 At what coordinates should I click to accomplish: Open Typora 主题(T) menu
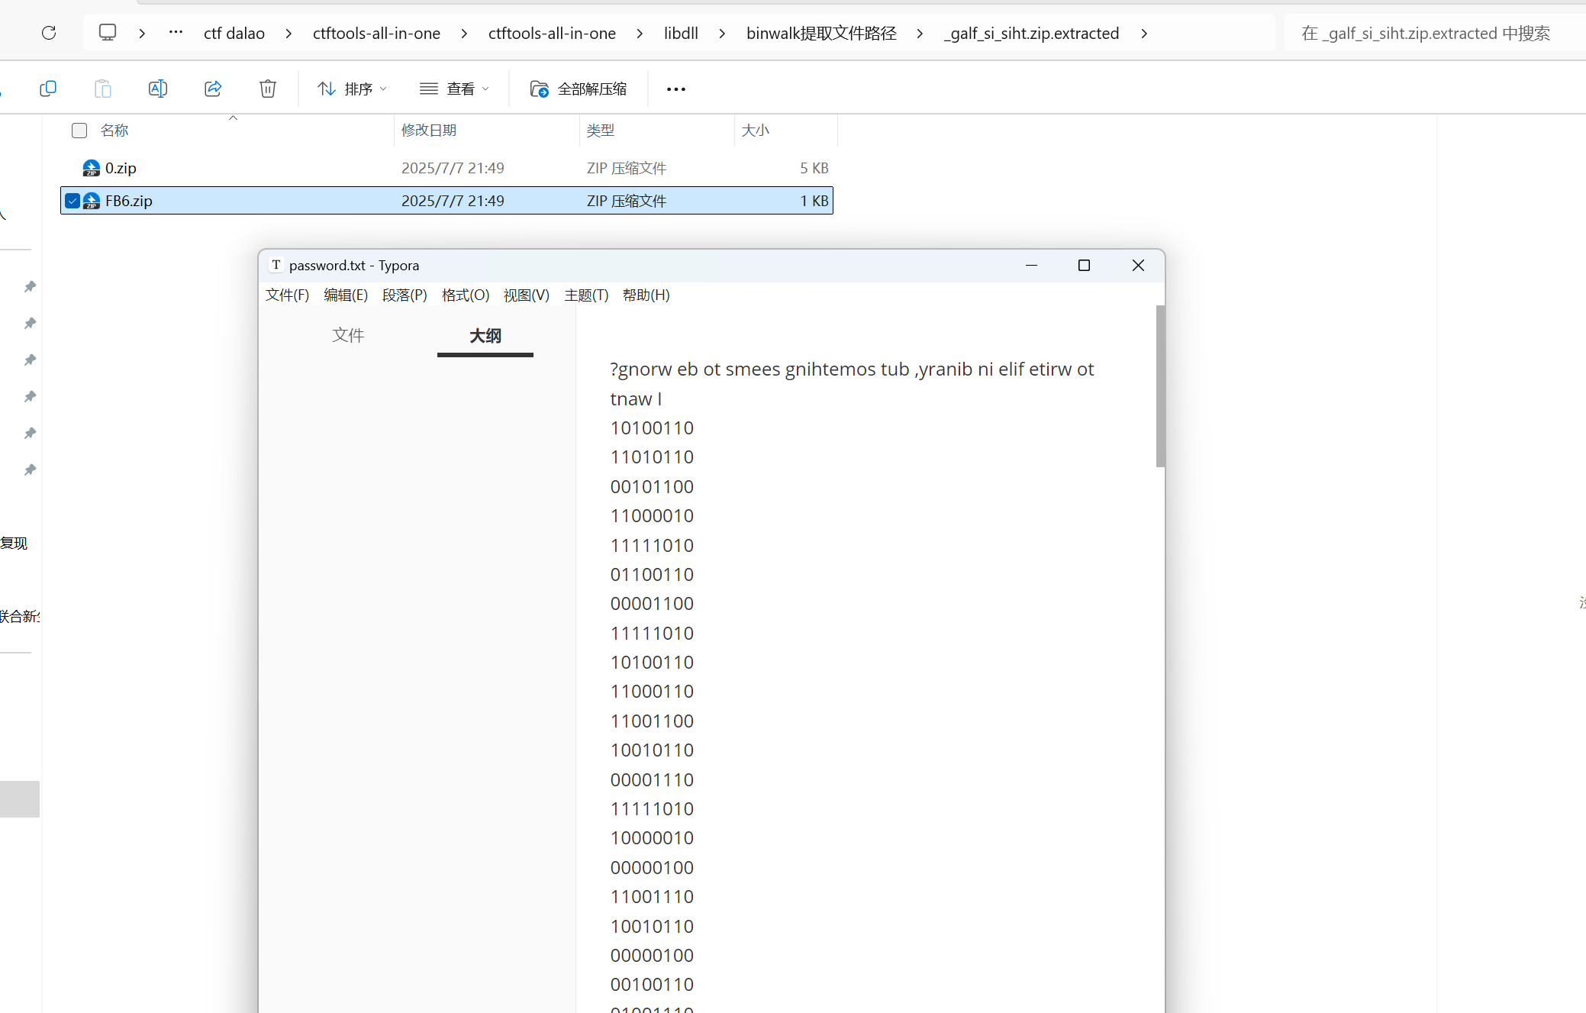pos(586,295)
